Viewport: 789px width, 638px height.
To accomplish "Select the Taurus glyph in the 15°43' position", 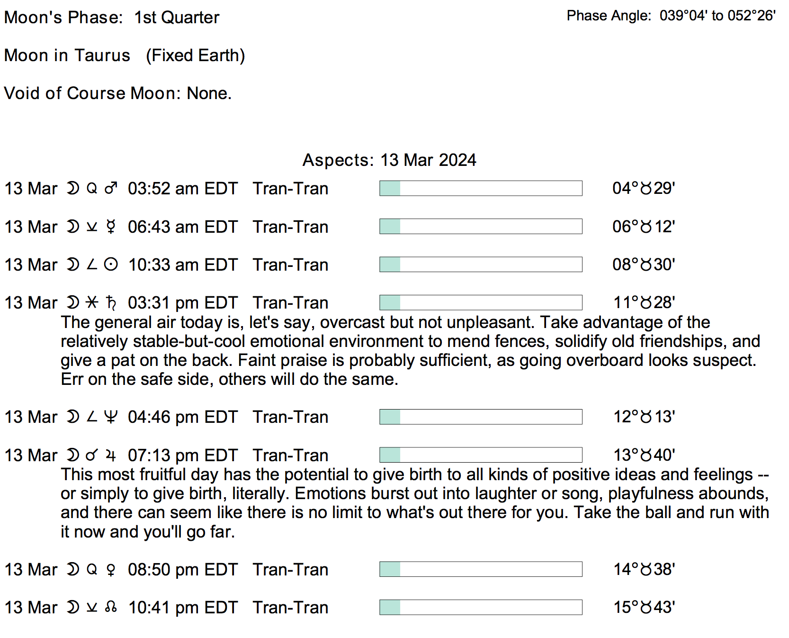I will click(x=646, y=607).
